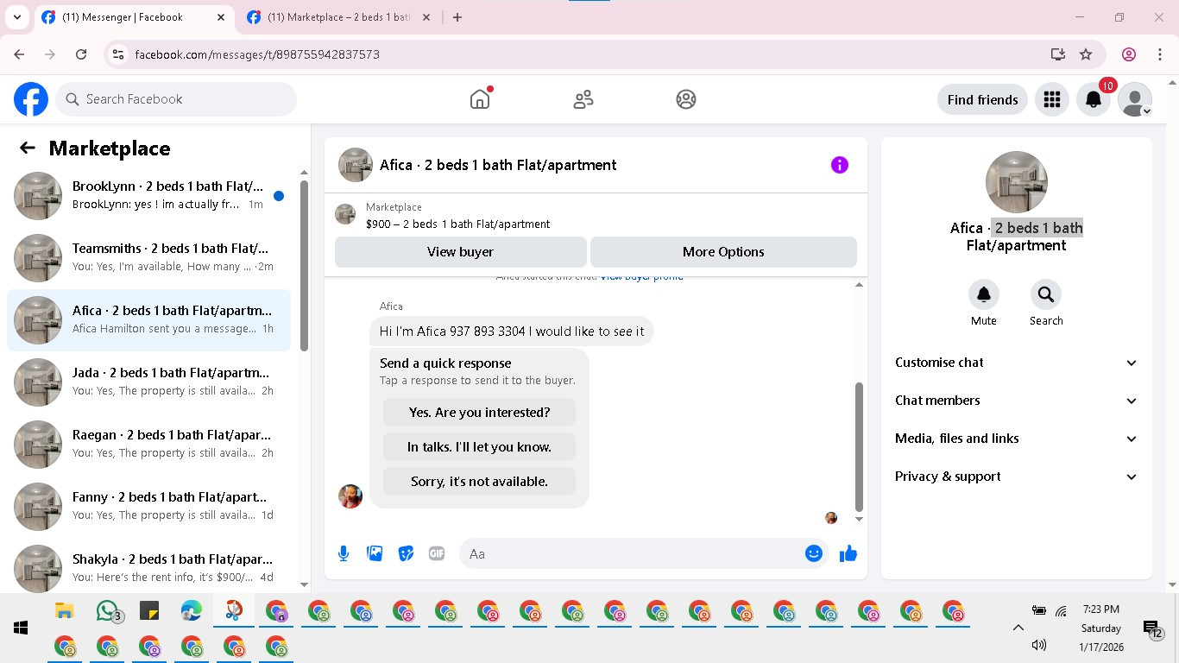Select the Afica conversation row
Viewport: 1179px width, 663px height.
148,320
